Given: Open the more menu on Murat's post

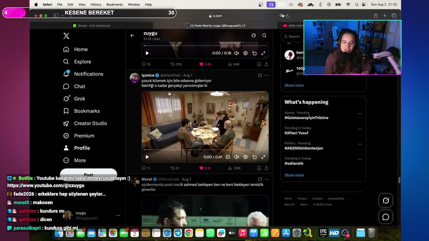Looking at the screenshot, I should [266, 179].
